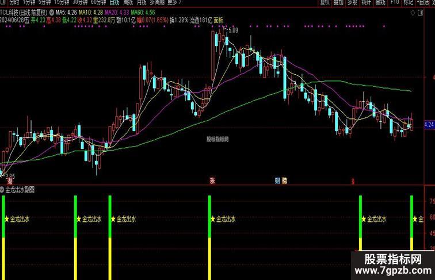Screen dimensions: 435x280
Task: Click the MA60: 4.56 label
Action: pos(143,13)
